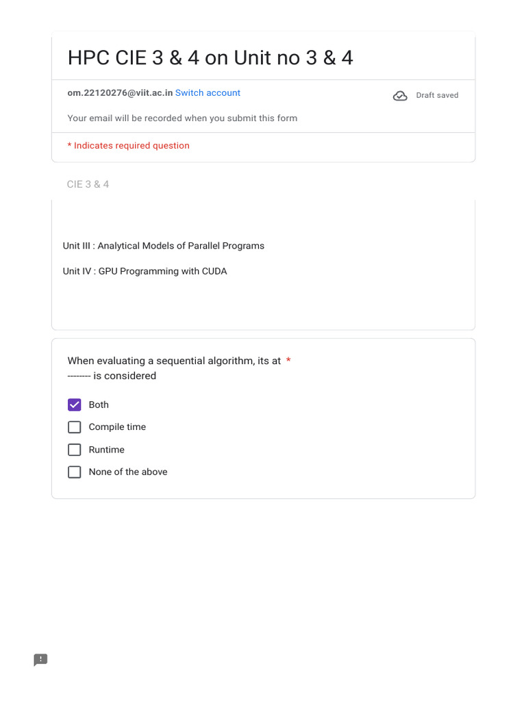
Task: Click the Switch account link
Action: coord(208,93)
